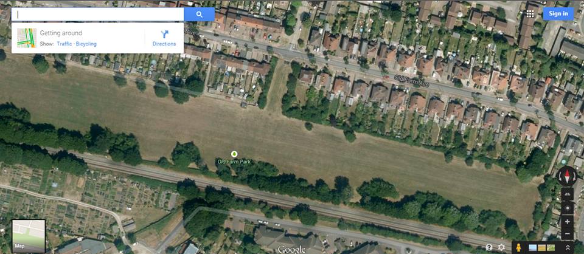Select the Old Farm Park marker
The image size is (584, 254).
pyautogui.click(x=234, y=154)
